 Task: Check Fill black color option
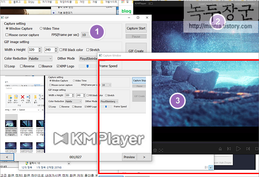tap(61, 50)
